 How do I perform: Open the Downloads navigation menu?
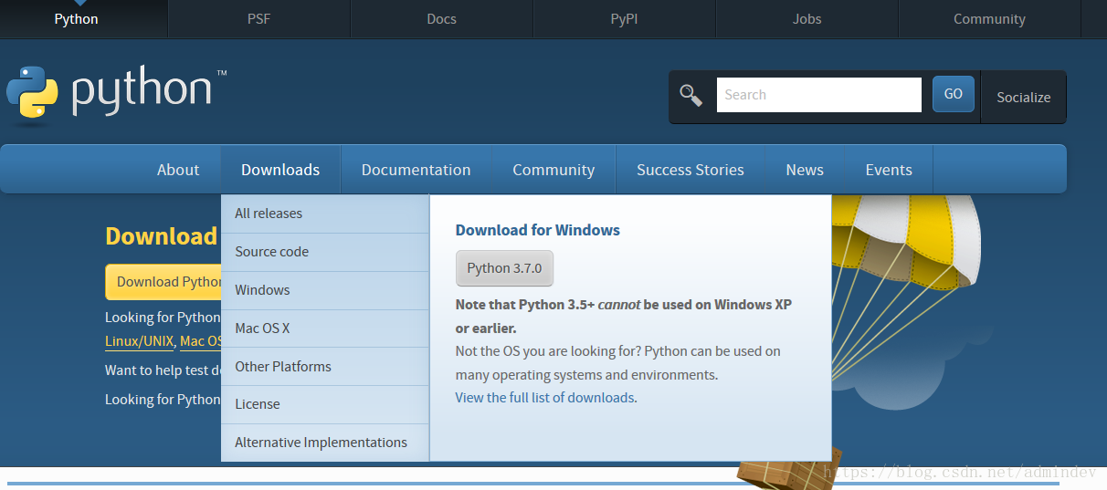280,170
